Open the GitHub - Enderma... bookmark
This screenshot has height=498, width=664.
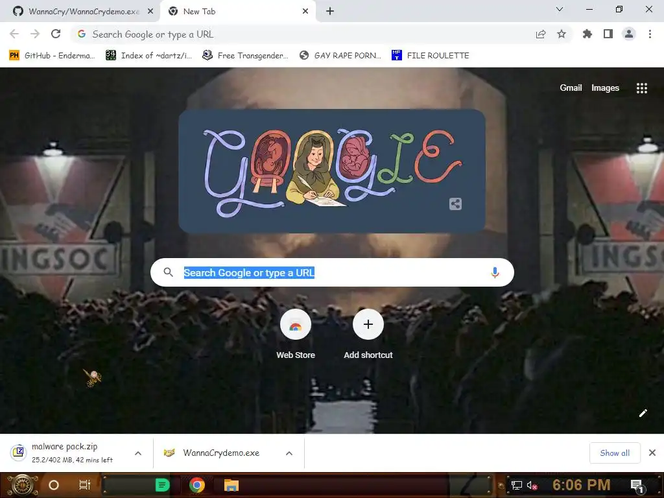52,56
